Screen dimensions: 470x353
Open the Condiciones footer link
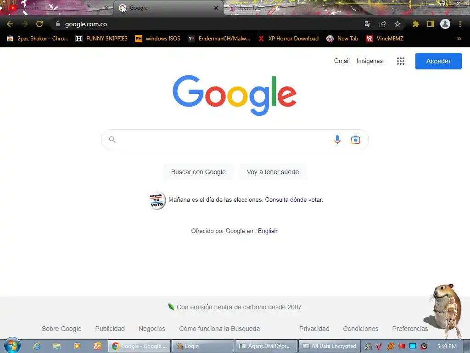click(361, 329)
